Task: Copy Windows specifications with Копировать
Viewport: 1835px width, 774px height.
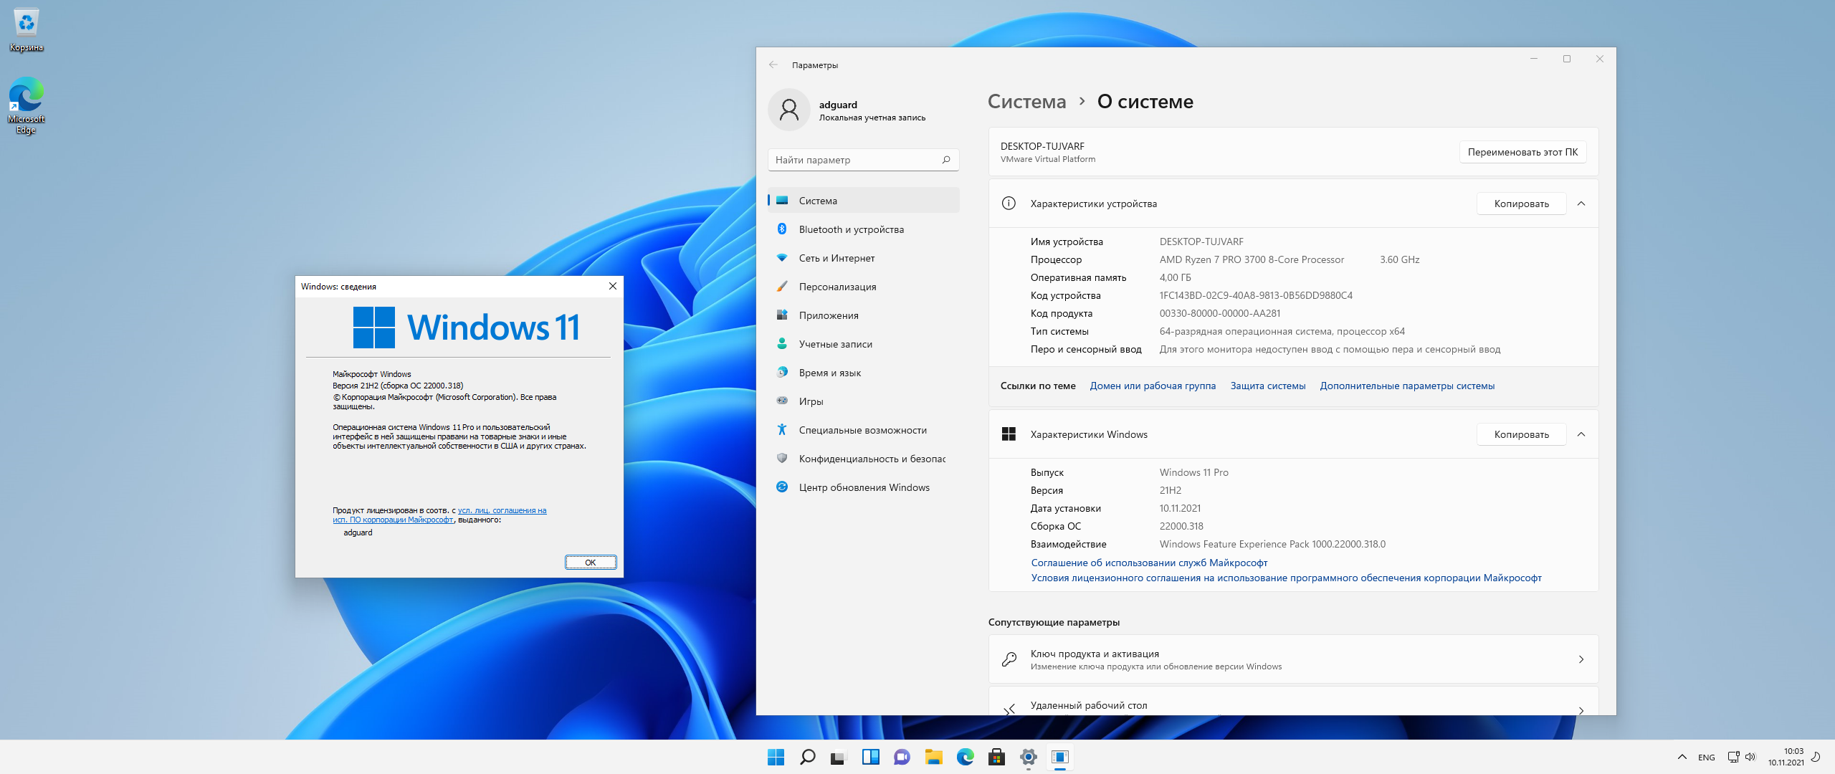Action: point(1521,434)
